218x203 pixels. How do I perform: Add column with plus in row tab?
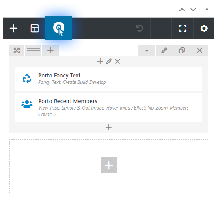(x=50, y=50)
